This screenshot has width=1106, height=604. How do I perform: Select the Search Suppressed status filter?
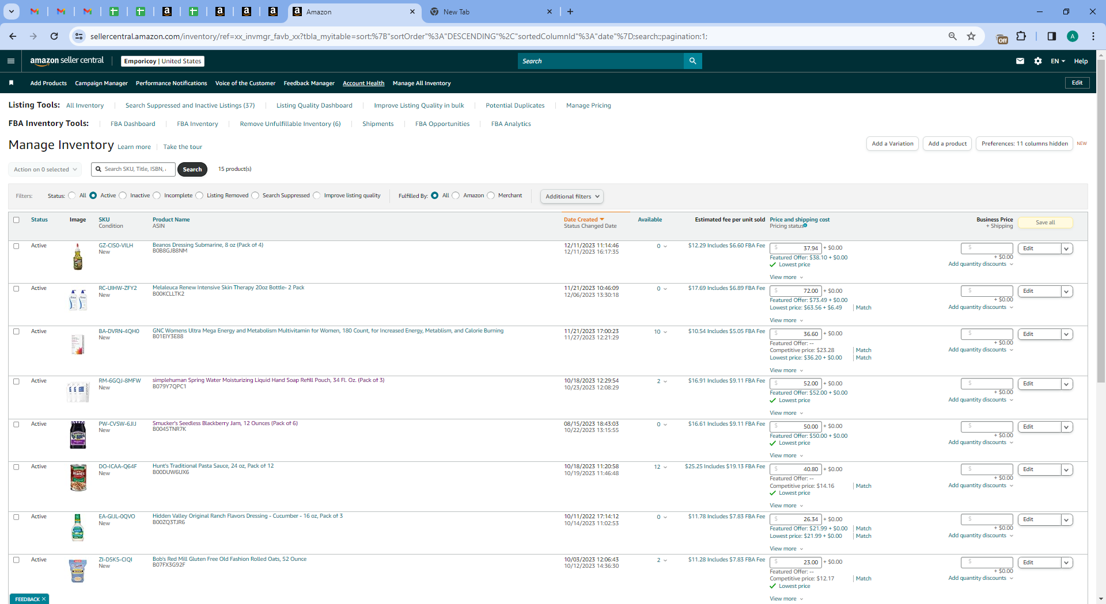(x=255, y=196)
